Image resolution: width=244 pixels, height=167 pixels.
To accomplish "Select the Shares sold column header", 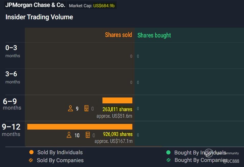I will pyautogui.click(x=119, y=35).
